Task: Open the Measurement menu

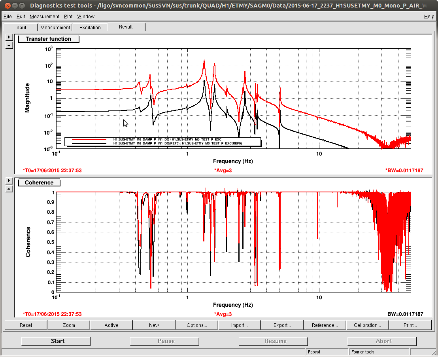Action: click(44, 17)
